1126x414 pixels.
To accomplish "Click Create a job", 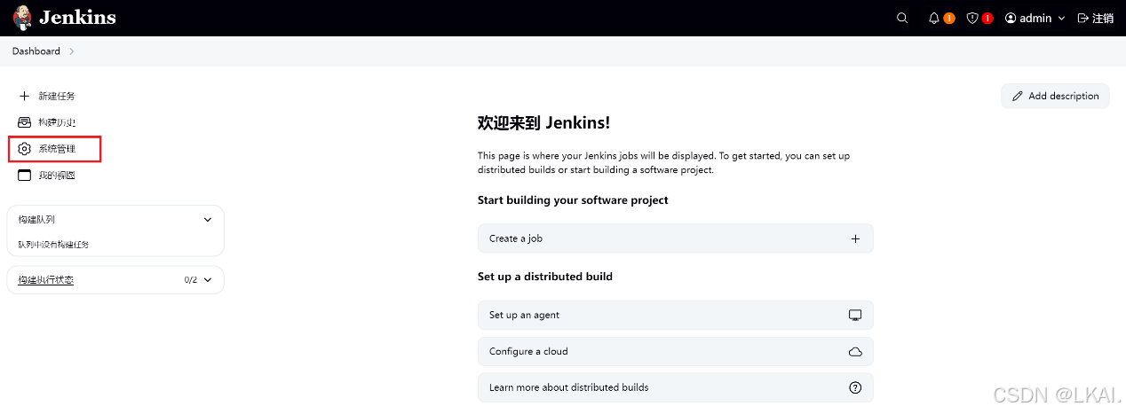I will [x=675, y=238].
